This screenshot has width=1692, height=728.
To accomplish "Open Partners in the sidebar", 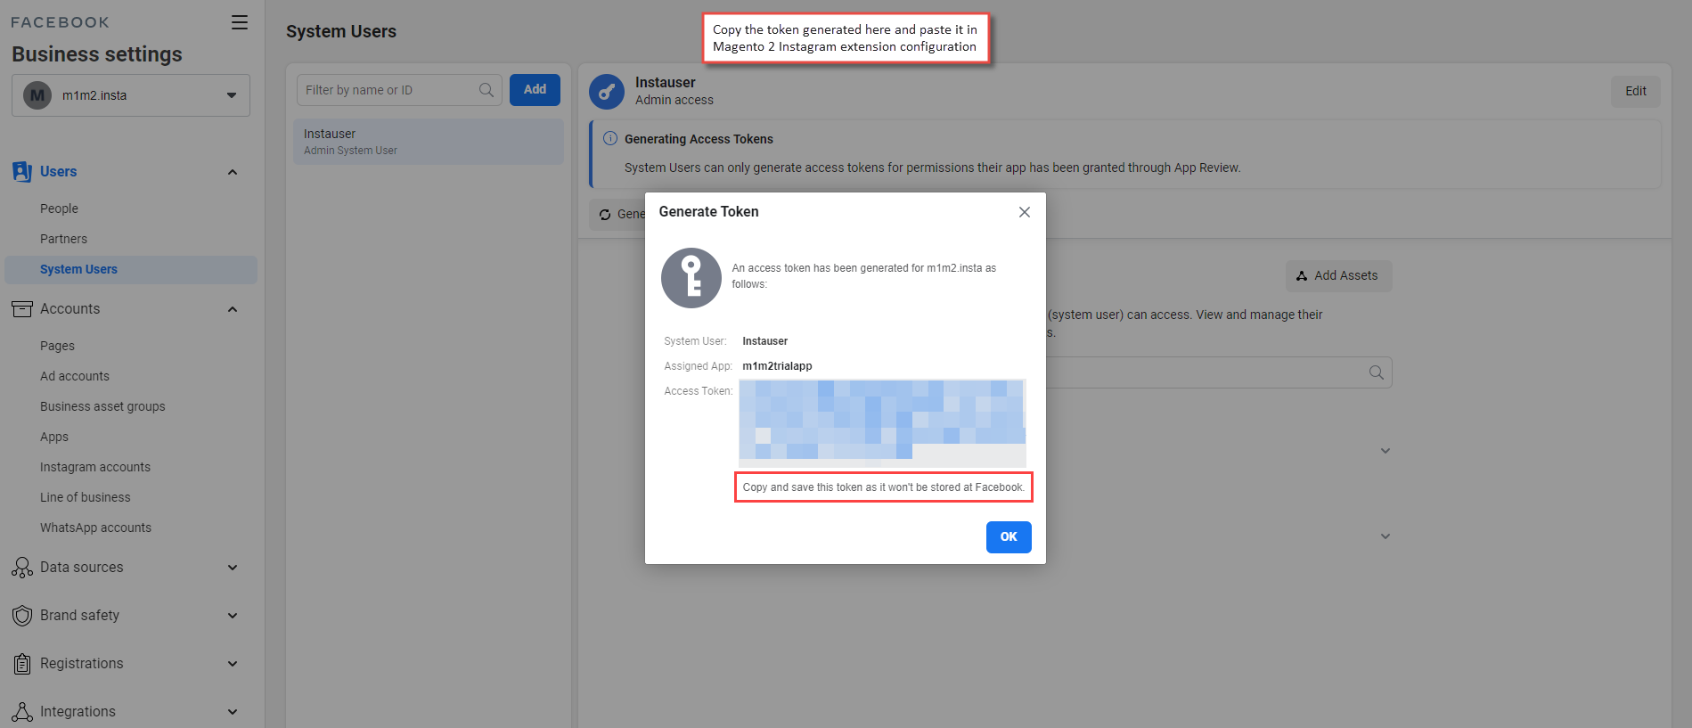I will [x=63, y=239].
